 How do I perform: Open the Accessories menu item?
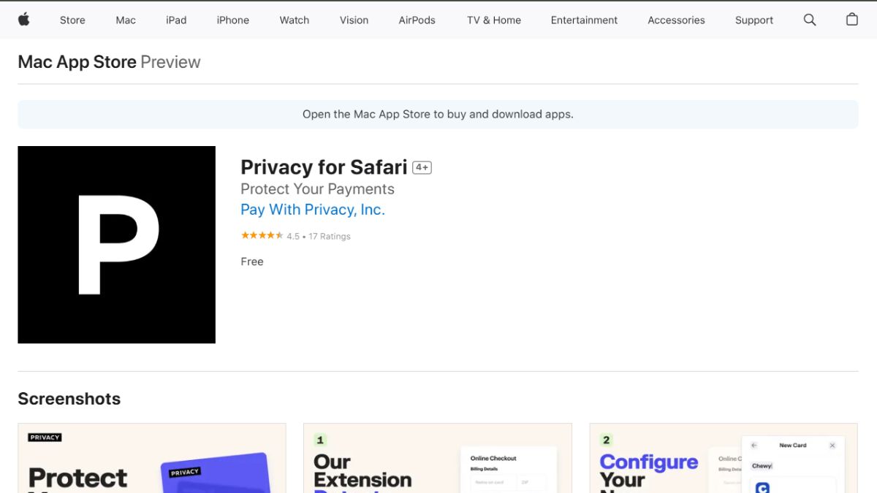tap(676, 20)
